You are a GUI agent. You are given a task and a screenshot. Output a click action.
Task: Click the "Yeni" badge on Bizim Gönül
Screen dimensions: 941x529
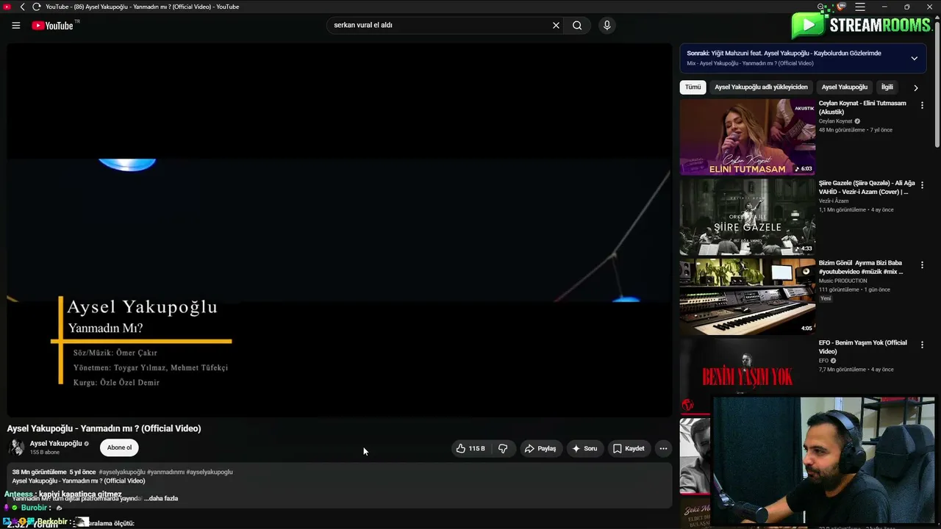(826, 299)
